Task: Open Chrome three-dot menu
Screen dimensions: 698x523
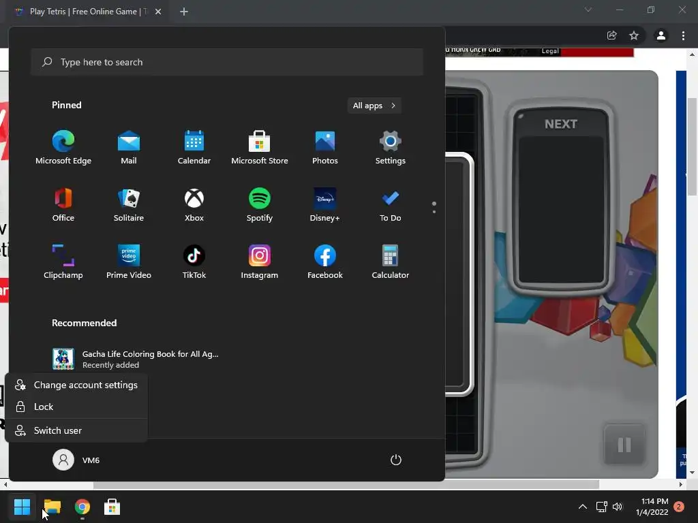Action: 683,35
